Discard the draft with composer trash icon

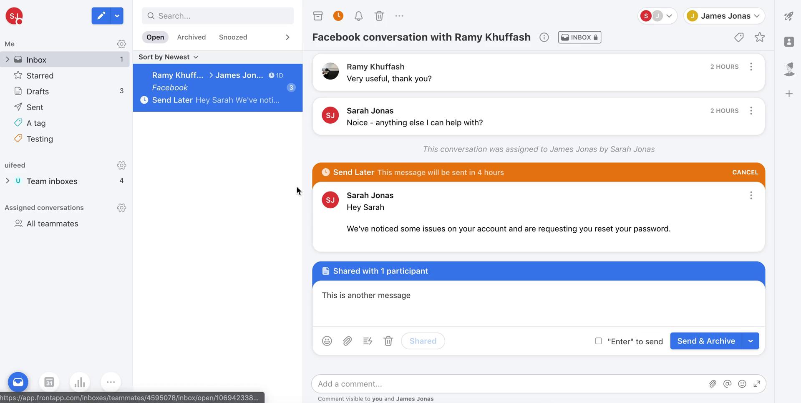388,341
